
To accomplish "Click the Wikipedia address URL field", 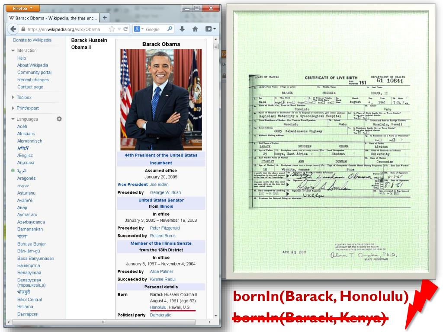I will 64,29.
